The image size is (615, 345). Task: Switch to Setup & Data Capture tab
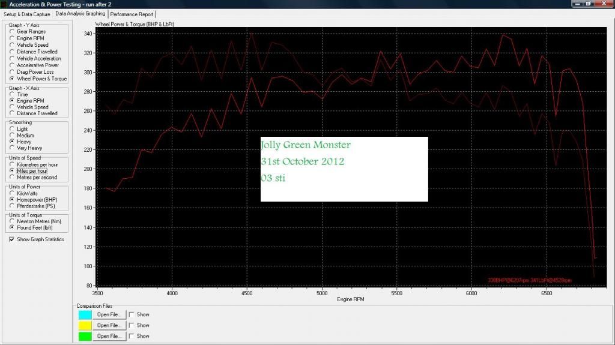[x=27, y=14]
